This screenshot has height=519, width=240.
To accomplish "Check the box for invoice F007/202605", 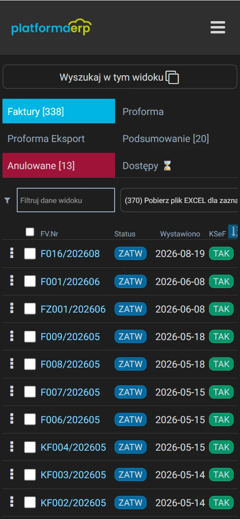I will [30, 392].
